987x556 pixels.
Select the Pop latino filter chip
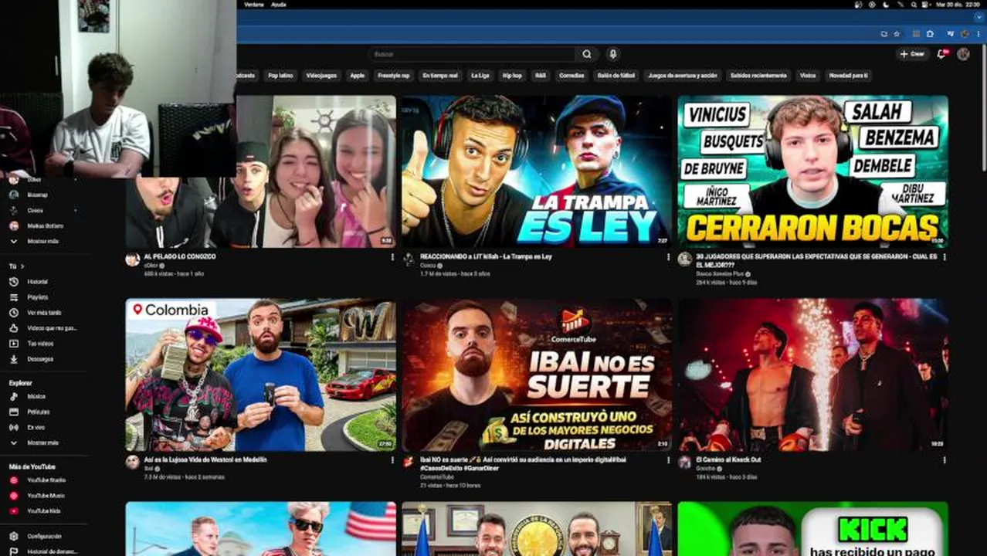(280, 76)
